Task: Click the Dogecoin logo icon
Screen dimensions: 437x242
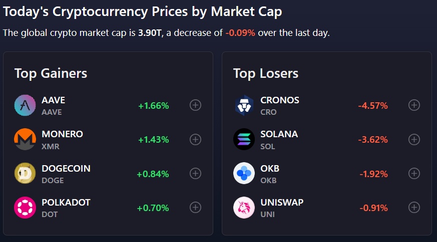Action: coord(25,173)
